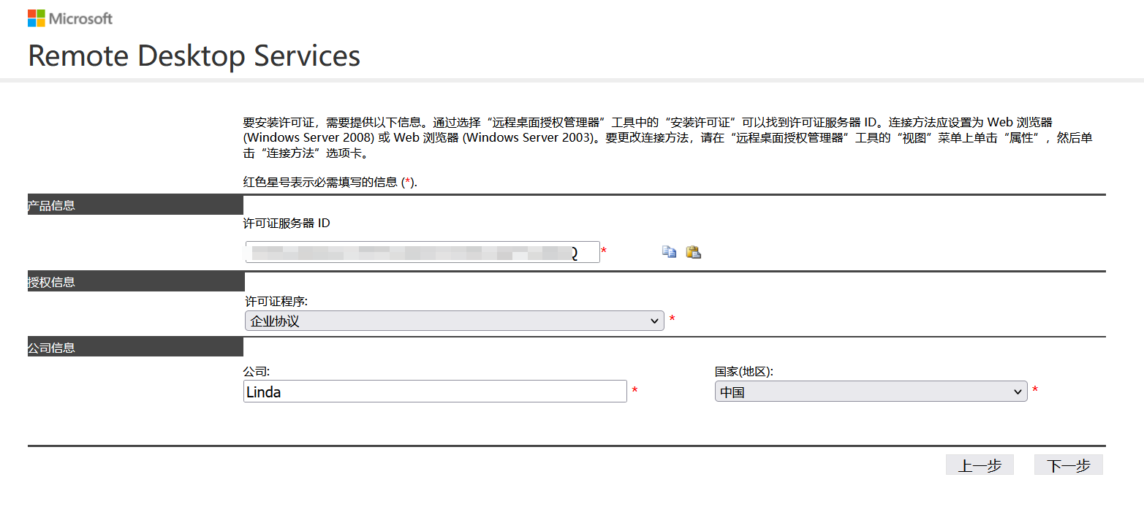1144x523 pixels.
Task: Click the paste clipboard icon
Action: (x=693, y=252)
